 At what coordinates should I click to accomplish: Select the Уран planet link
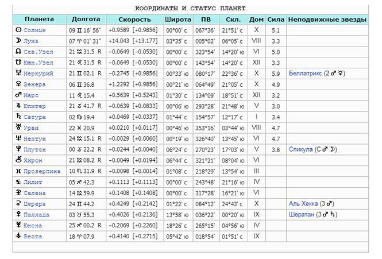[x=31, y=127]
